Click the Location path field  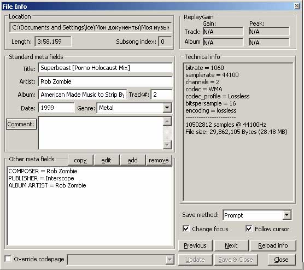(x=91, y=27)
